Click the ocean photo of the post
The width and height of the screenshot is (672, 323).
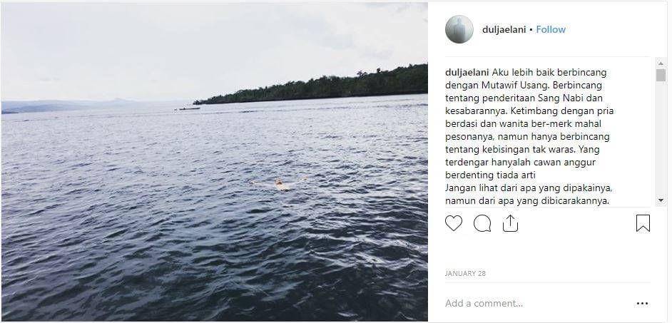pyautogui.click(x=214, y=161)
